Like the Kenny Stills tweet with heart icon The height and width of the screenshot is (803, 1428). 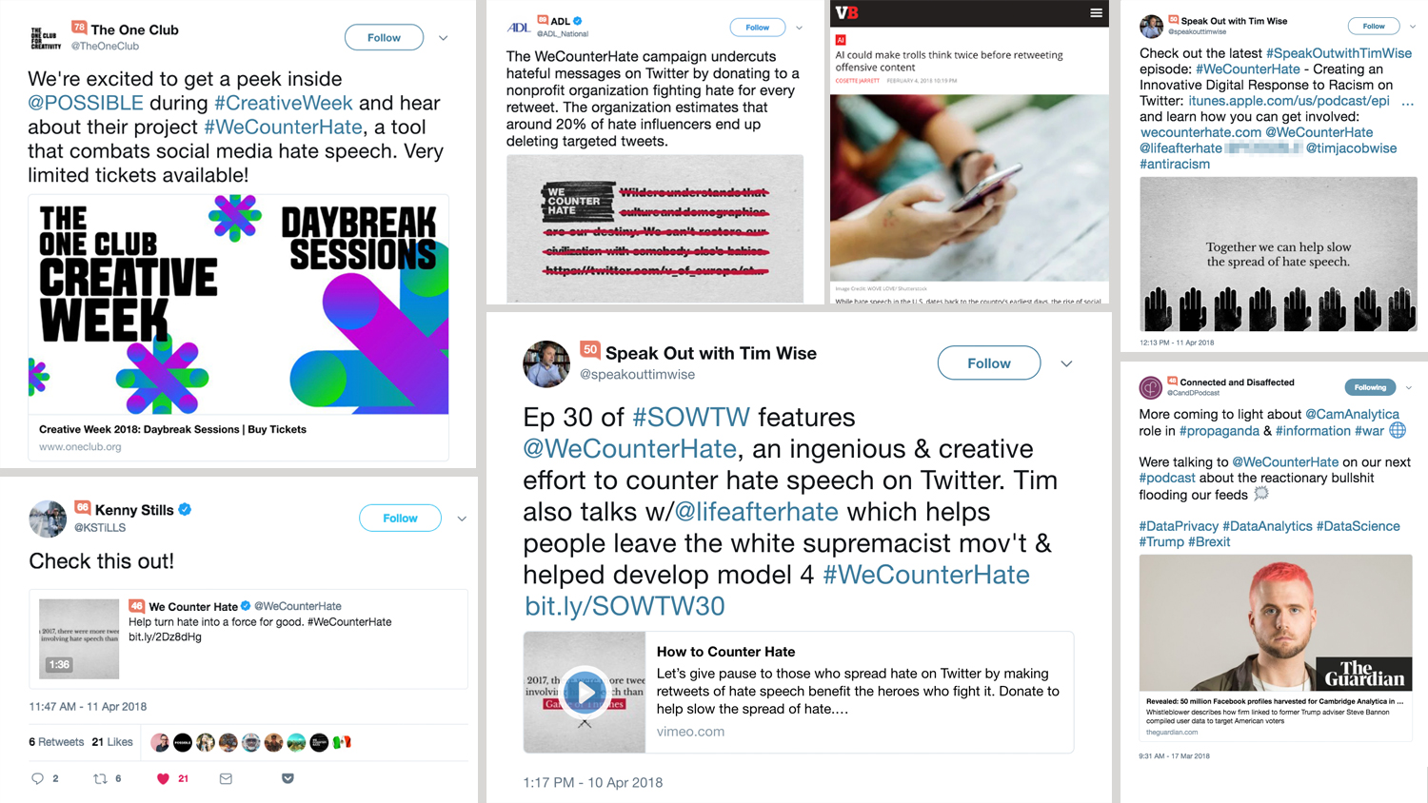pos(163,778)
